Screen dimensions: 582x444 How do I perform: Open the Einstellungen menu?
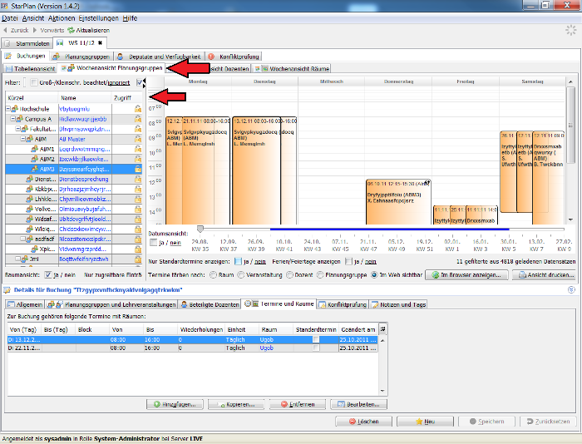click(x=98, y=18)
